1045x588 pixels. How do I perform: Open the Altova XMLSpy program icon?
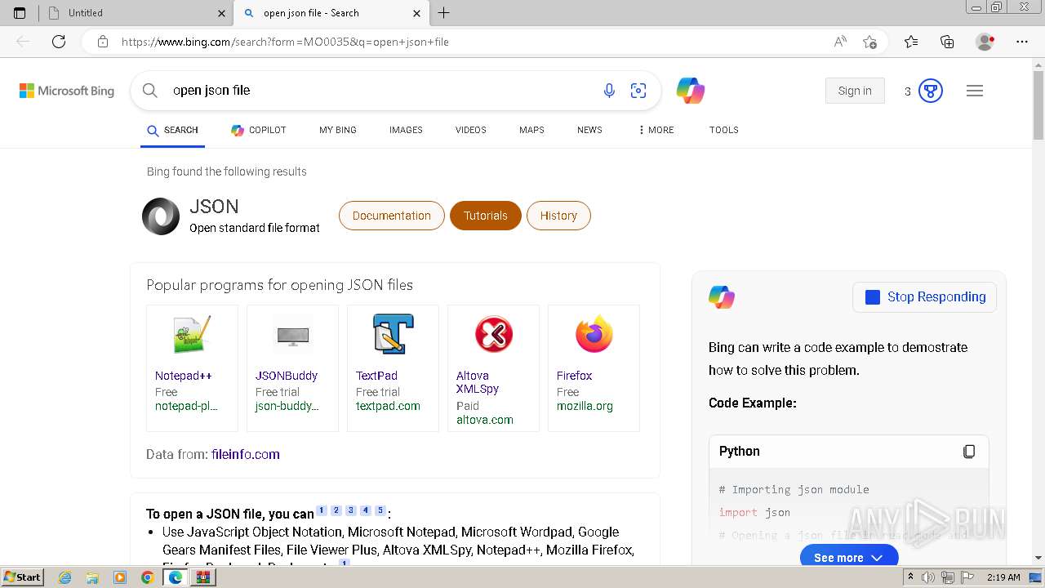[x=493, y=335]
